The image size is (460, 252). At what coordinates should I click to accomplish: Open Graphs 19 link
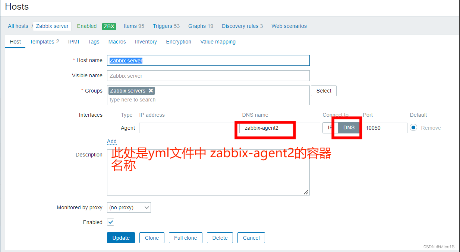(201, 26)
